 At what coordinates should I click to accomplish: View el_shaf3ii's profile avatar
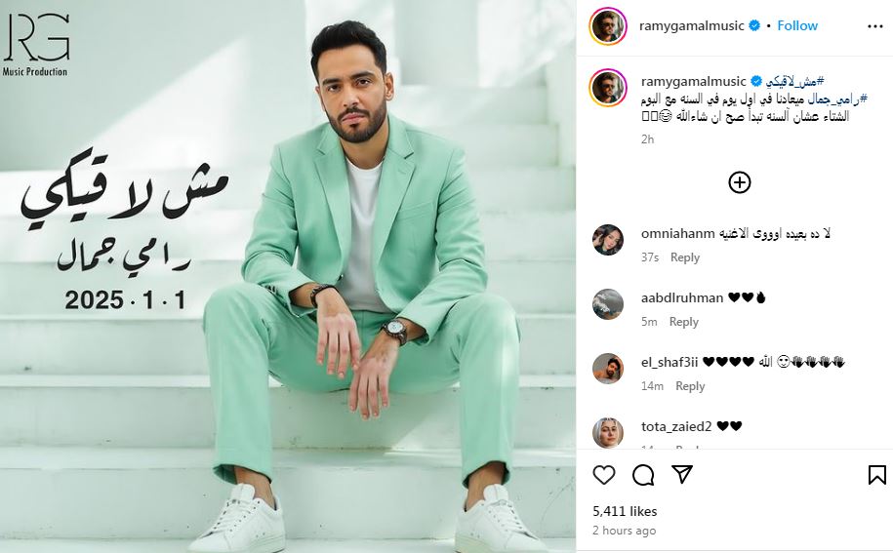click(608, 368)
